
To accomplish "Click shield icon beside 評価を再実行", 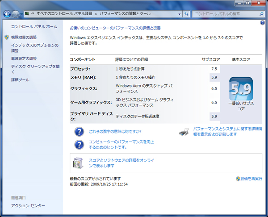I will (x=238, y=179).
